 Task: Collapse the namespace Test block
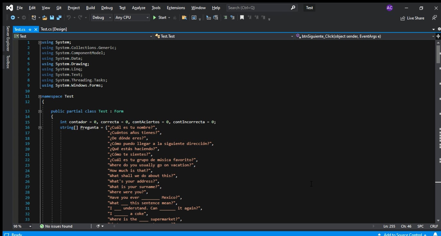[40, 96]
